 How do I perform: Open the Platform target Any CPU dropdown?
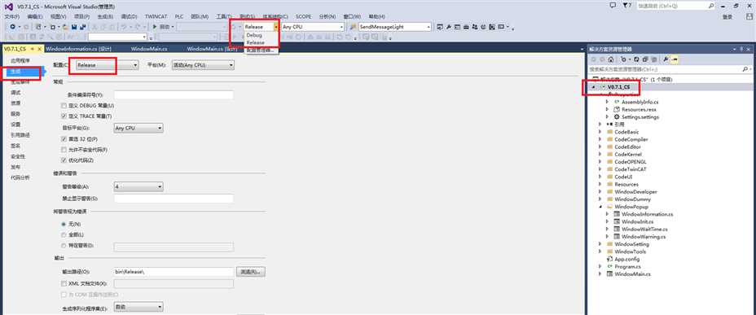click(138, 128)
